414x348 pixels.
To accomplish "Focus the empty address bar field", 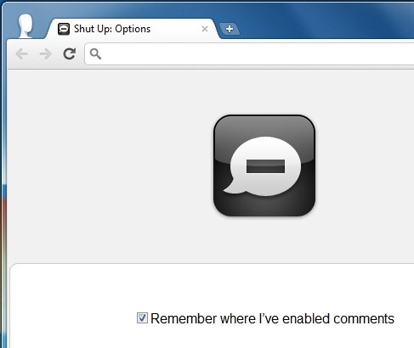I will 249,53.
